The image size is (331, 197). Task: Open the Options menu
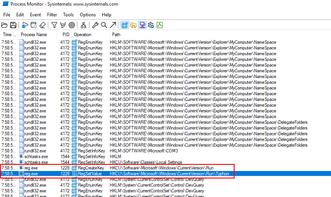pos(88,15)
